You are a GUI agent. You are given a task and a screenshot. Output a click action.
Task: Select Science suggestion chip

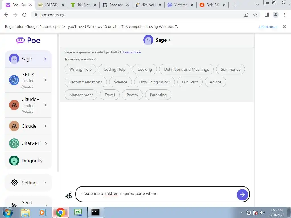120,82
